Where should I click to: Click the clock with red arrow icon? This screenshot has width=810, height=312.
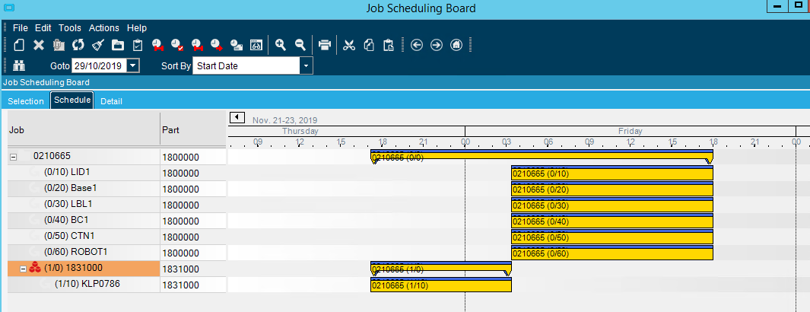(x=217, y=45)
